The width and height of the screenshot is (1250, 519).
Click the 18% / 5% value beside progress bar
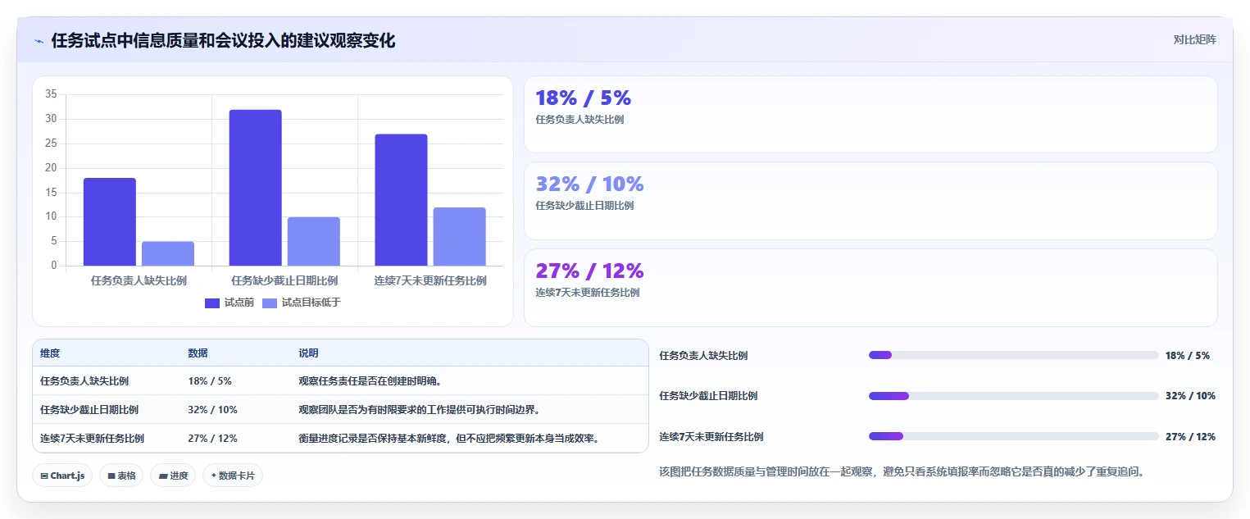click(1187, 356)
